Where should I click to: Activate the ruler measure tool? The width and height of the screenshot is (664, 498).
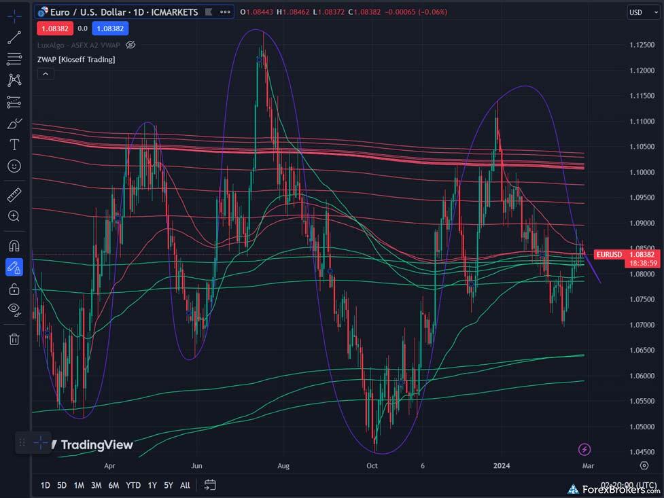pos(14,196)
